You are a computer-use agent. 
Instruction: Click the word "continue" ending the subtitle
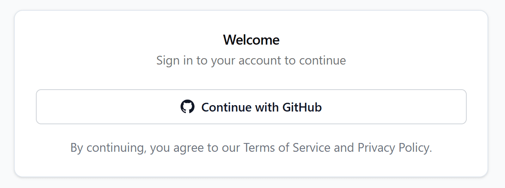[322, 61]
